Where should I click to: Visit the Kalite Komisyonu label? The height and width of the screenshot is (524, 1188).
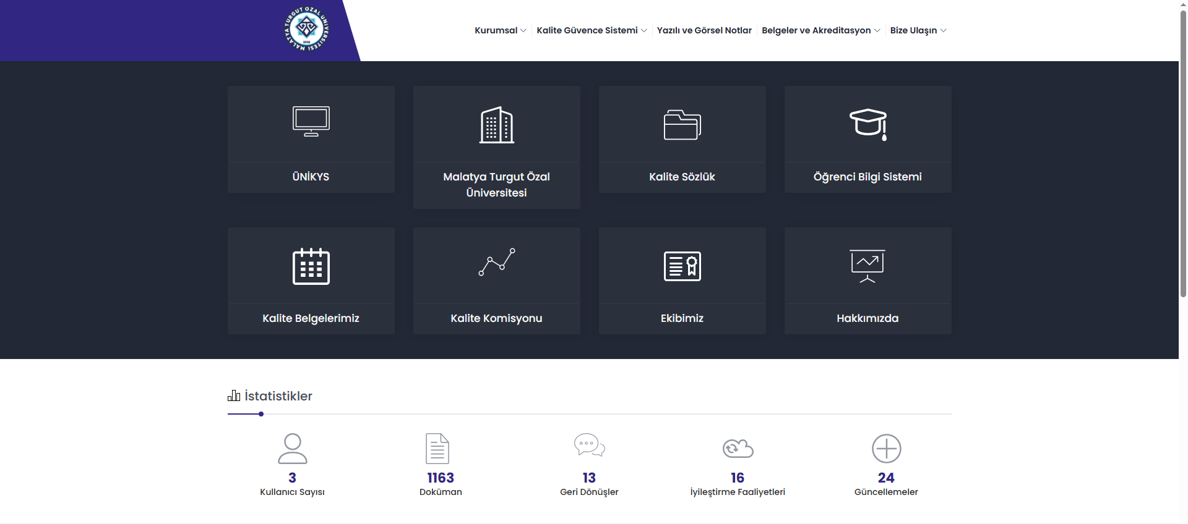pos(497,319)
